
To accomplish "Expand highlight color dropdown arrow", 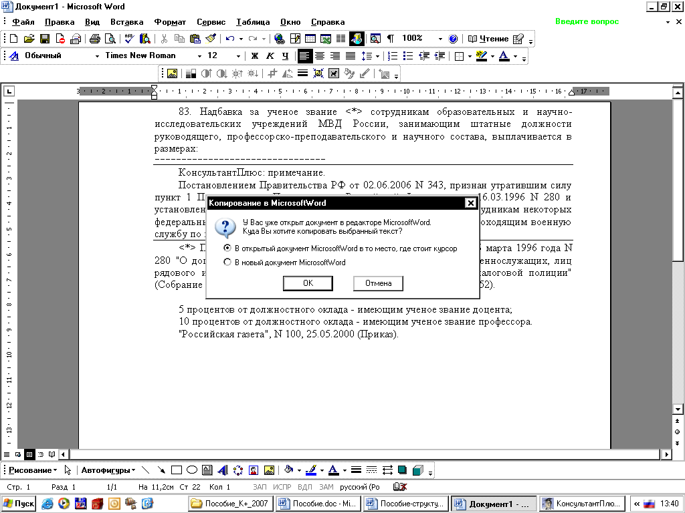I will pos(492,56).
